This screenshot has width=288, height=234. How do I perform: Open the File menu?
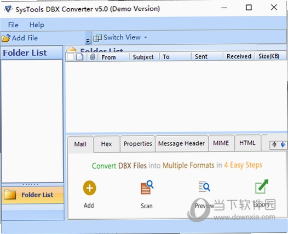tap(13, 25)
